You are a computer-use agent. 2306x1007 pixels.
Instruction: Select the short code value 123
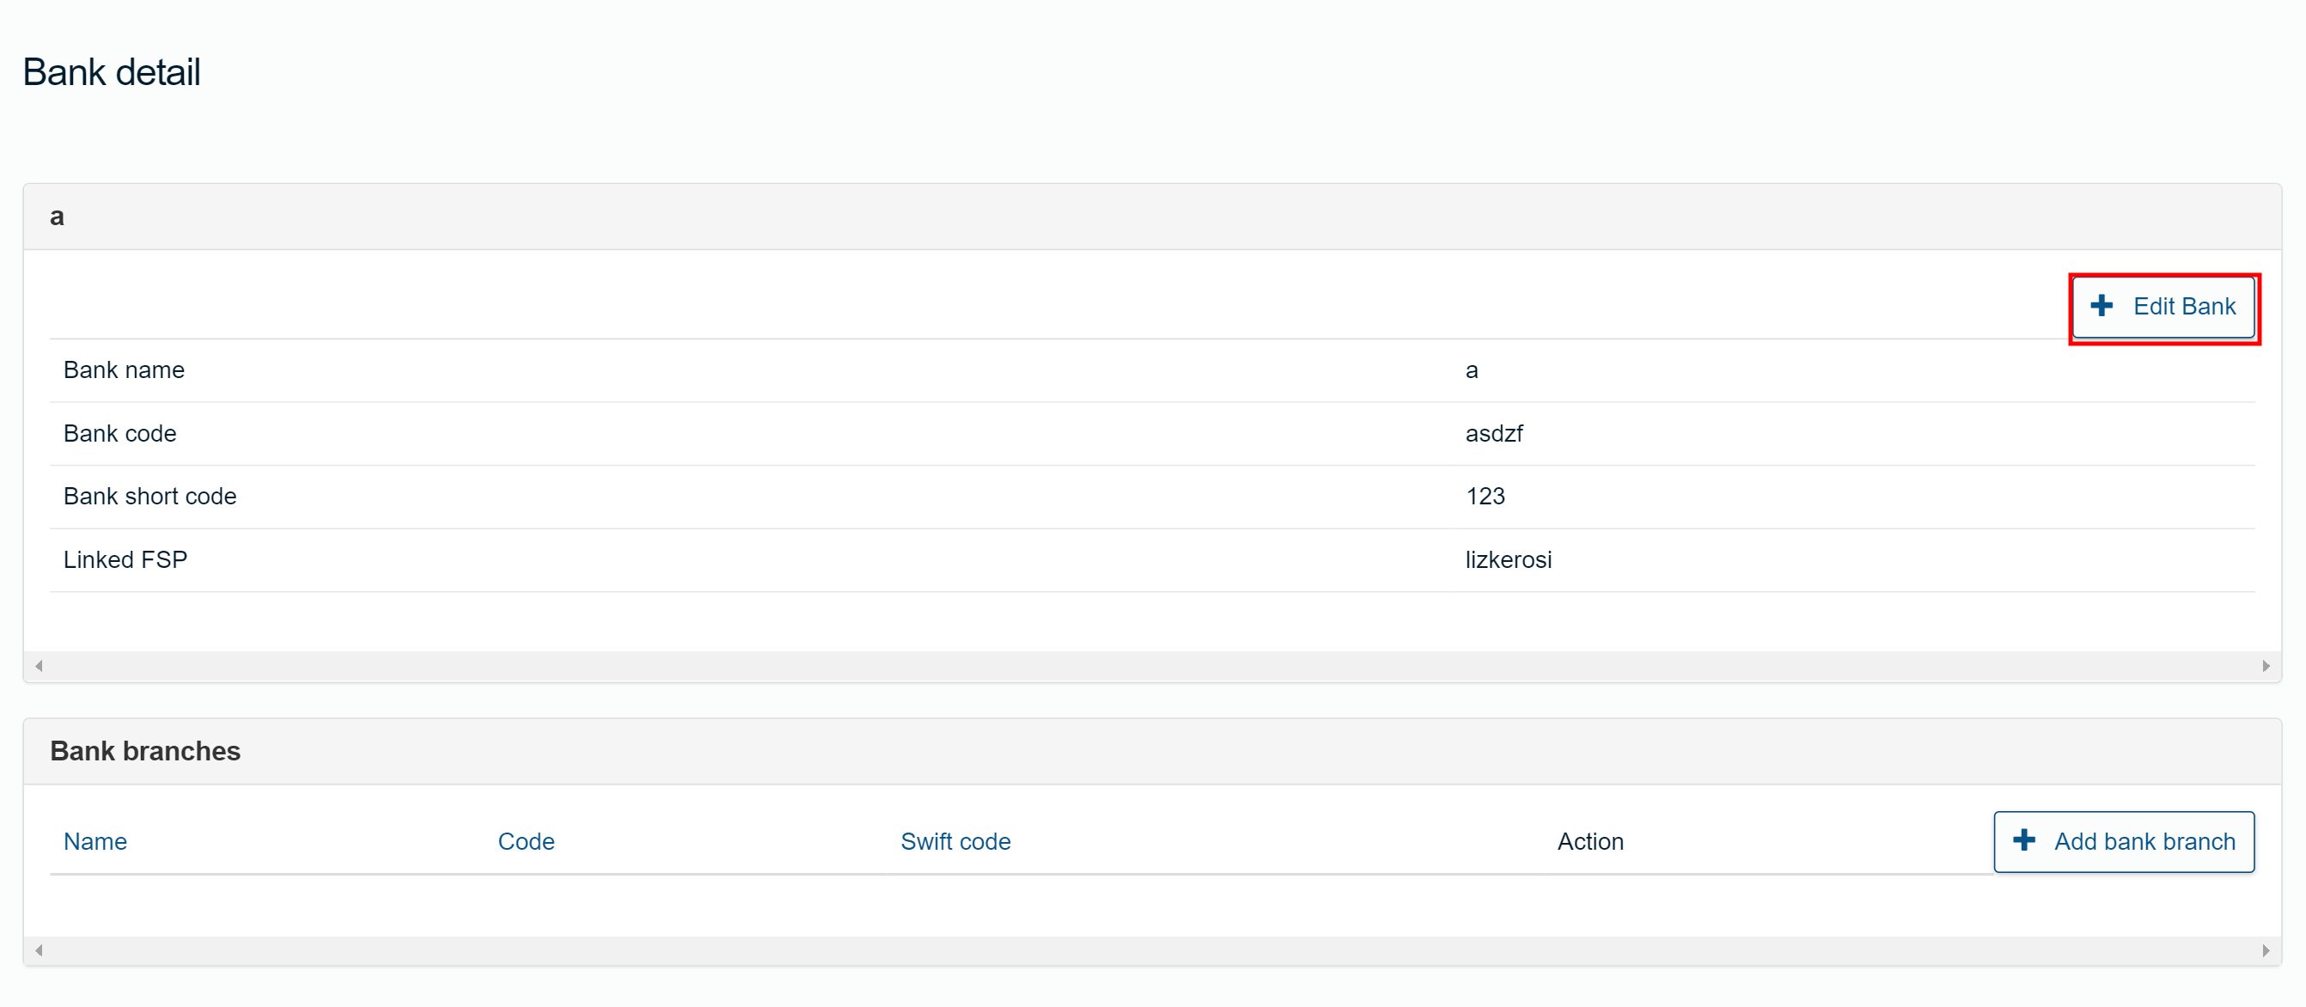1485,496
